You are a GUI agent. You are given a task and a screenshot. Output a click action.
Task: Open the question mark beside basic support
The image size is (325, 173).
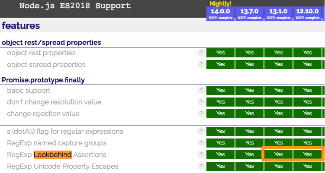coord(201,90)
